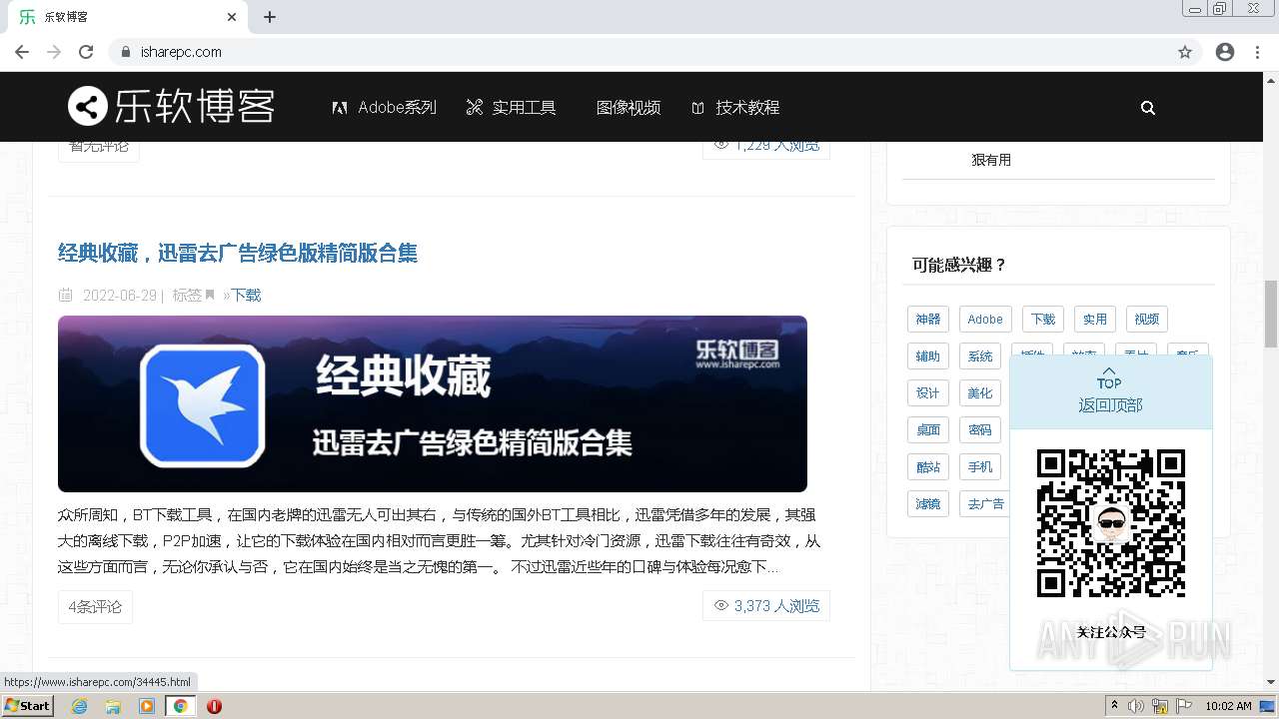Open the Chrome profile avatar
The height and width of the screenshot is (719, 1279).
tap(1225, 52)
